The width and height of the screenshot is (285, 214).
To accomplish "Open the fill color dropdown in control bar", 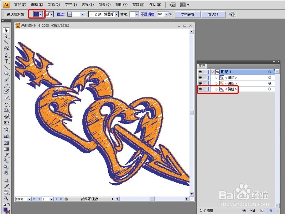I will [41, 14].
